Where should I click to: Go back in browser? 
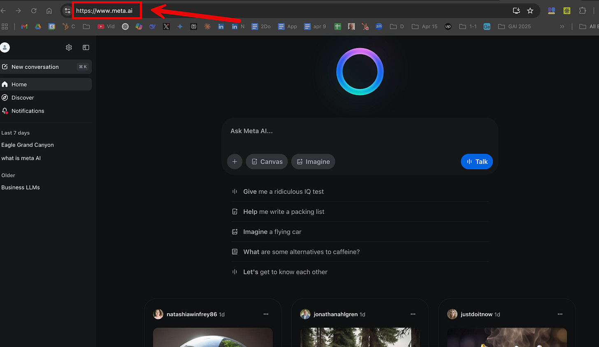[3, 11]
